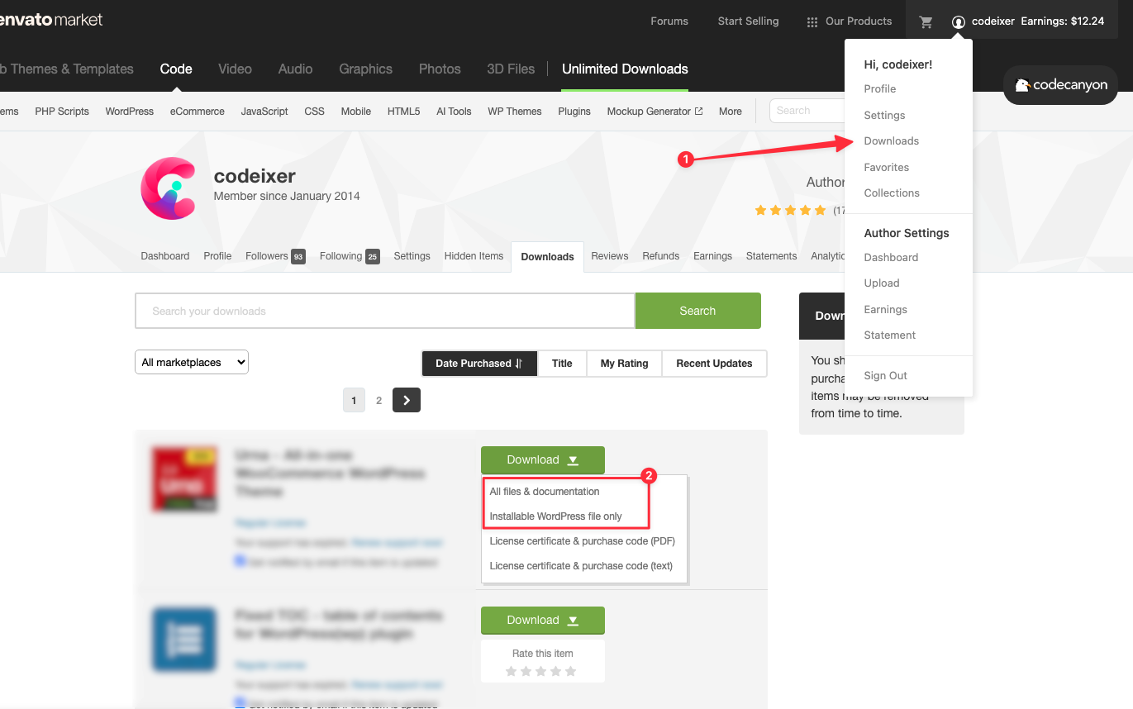This screenshot has width=1133, height=709.
Task: Go to next page arrow
Action: coord(407,400)
